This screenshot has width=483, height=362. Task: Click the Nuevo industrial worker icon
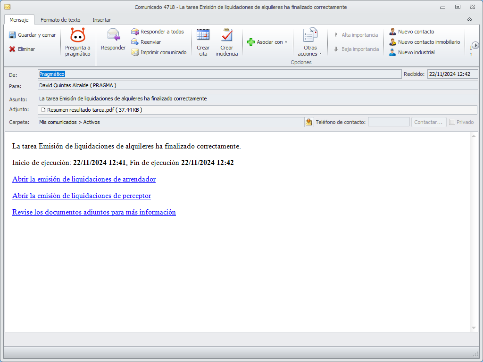point(392,52)
